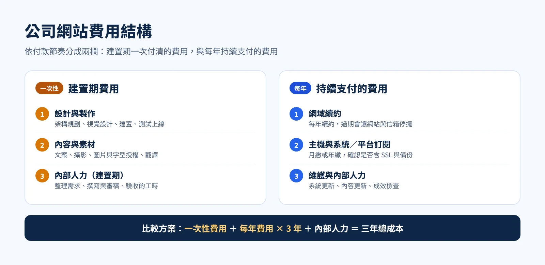Click 比較方案： in the dark formula bar

pos(163,229)
